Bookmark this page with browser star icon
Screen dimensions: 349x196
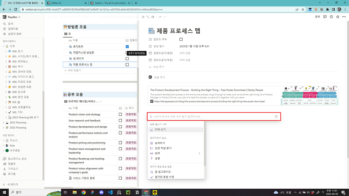(x=303, y=9)
